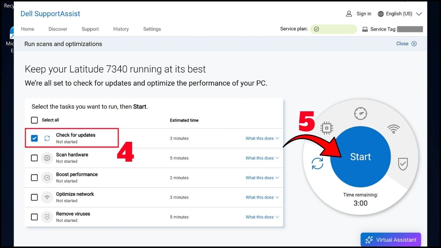The height and width of the screenshot is (248, 441).
Task: Click the Scan hardware task name
Action: [x=72, y=155]
